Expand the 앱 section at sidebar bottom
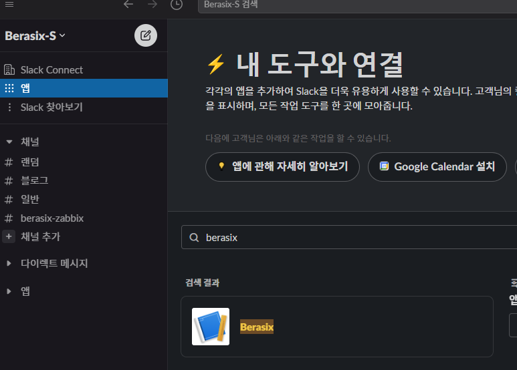This screenshot has height=370, width=517. point(9,291)
